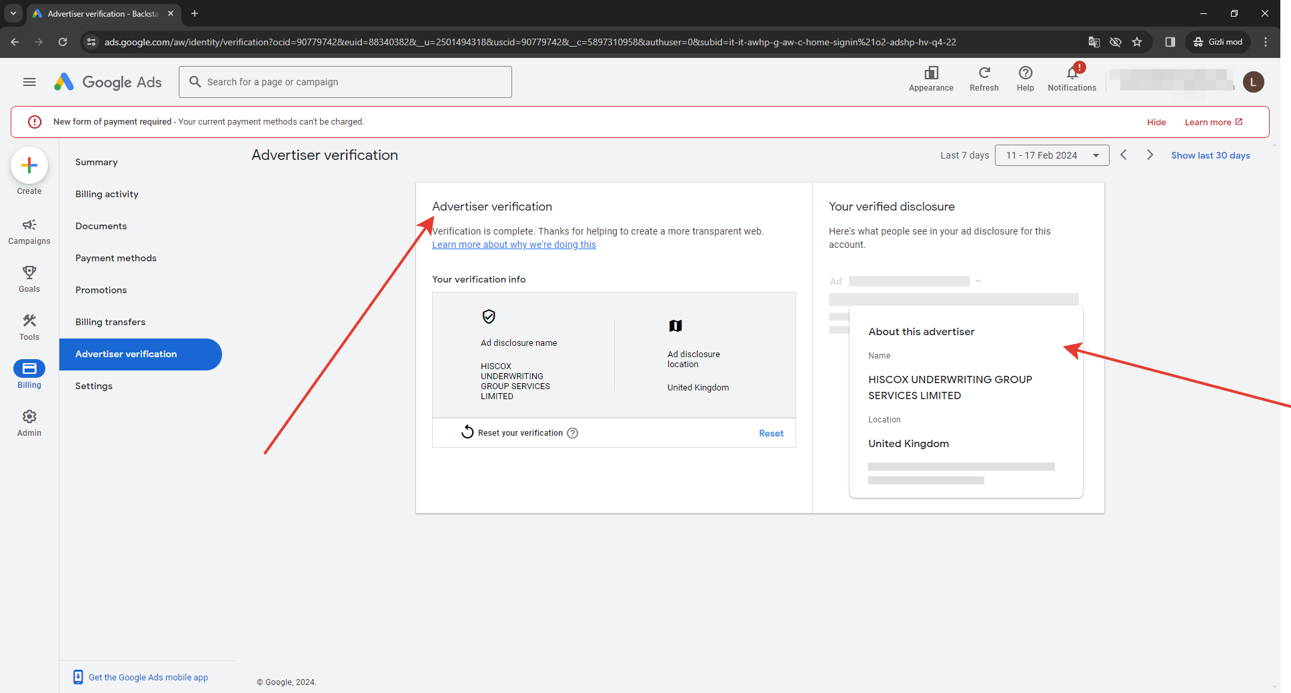
Task: Go to previous date range
Action: point(1124,155)
